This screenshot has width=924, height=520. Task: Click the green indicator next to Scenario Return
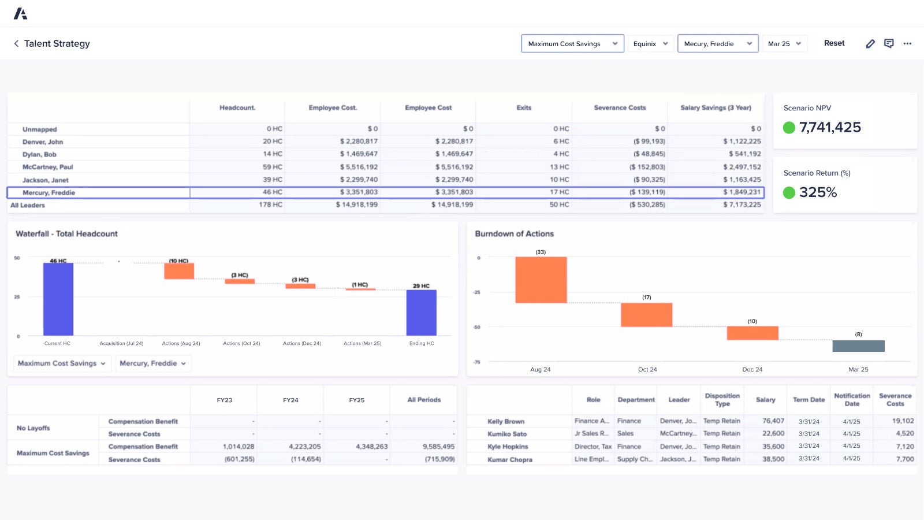[x=790, y=192]
